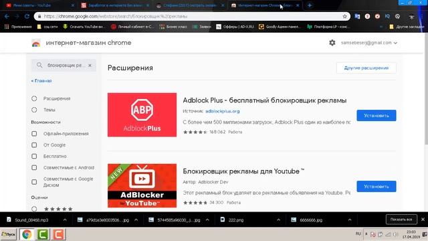Viewport: 428px width, 241px height.
Task: Open Chrome Web Store settings gear
Action: [332, 43]
